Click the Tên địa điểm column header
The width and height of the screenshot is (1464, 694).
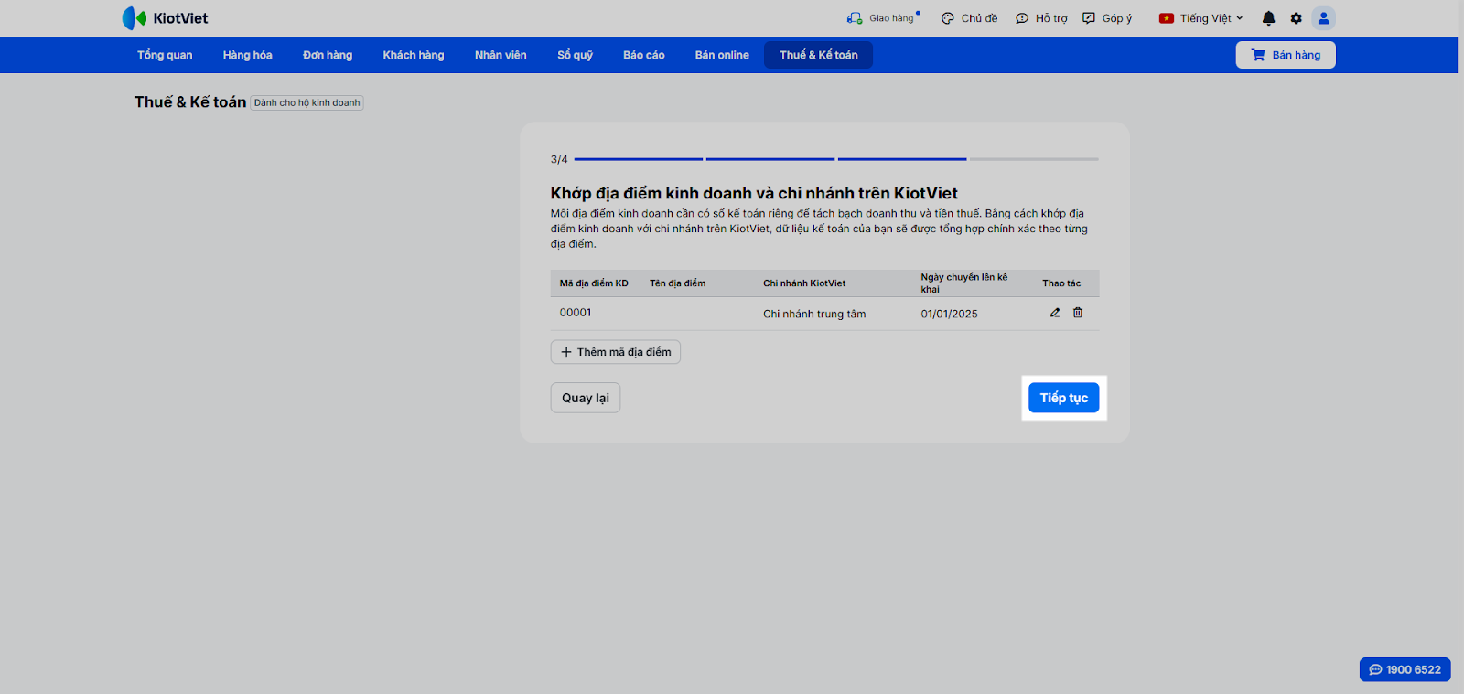click(678, 283)
